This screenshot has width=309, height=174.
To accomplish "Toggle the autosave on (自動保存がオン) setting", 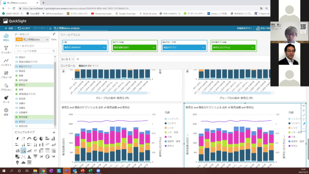I will [245, 28].
